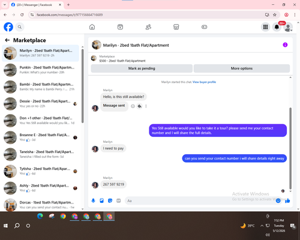Choose a sticker in the composer
Image resolution: width=300 pixels, height=240 pixels.
[x=110, y=200]
